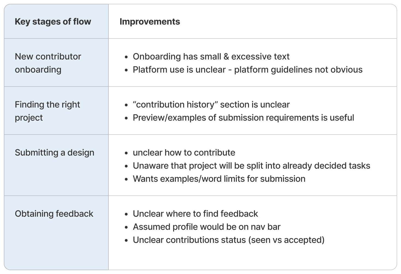The image size is (401, 274).
Task: Select the 'New contributor onboarding' cell
Action: tap(56, 63)
